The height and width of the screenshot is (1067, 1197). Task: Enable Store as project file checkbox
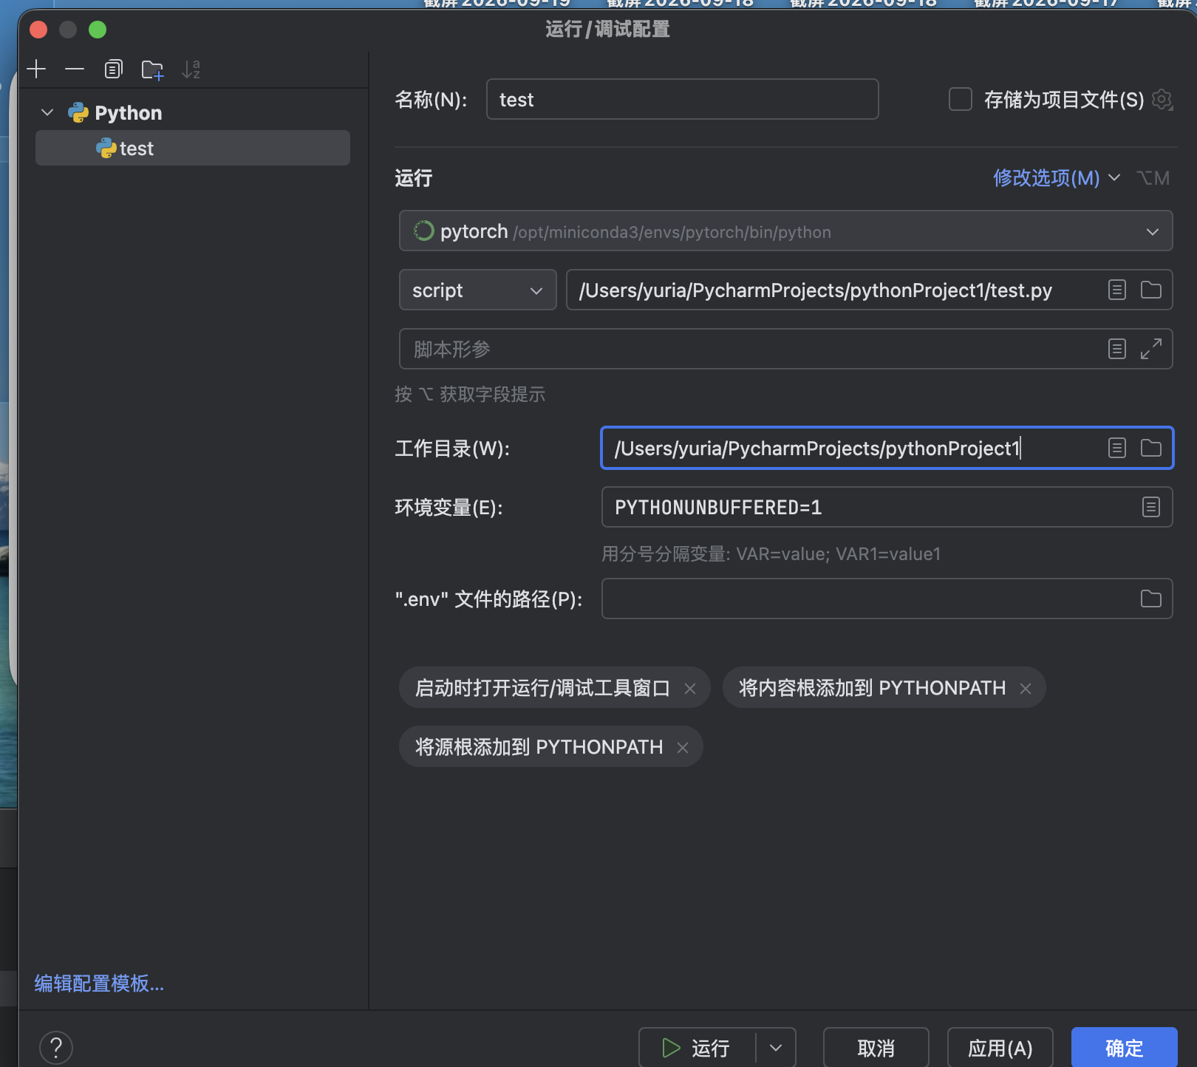(960, 99)
